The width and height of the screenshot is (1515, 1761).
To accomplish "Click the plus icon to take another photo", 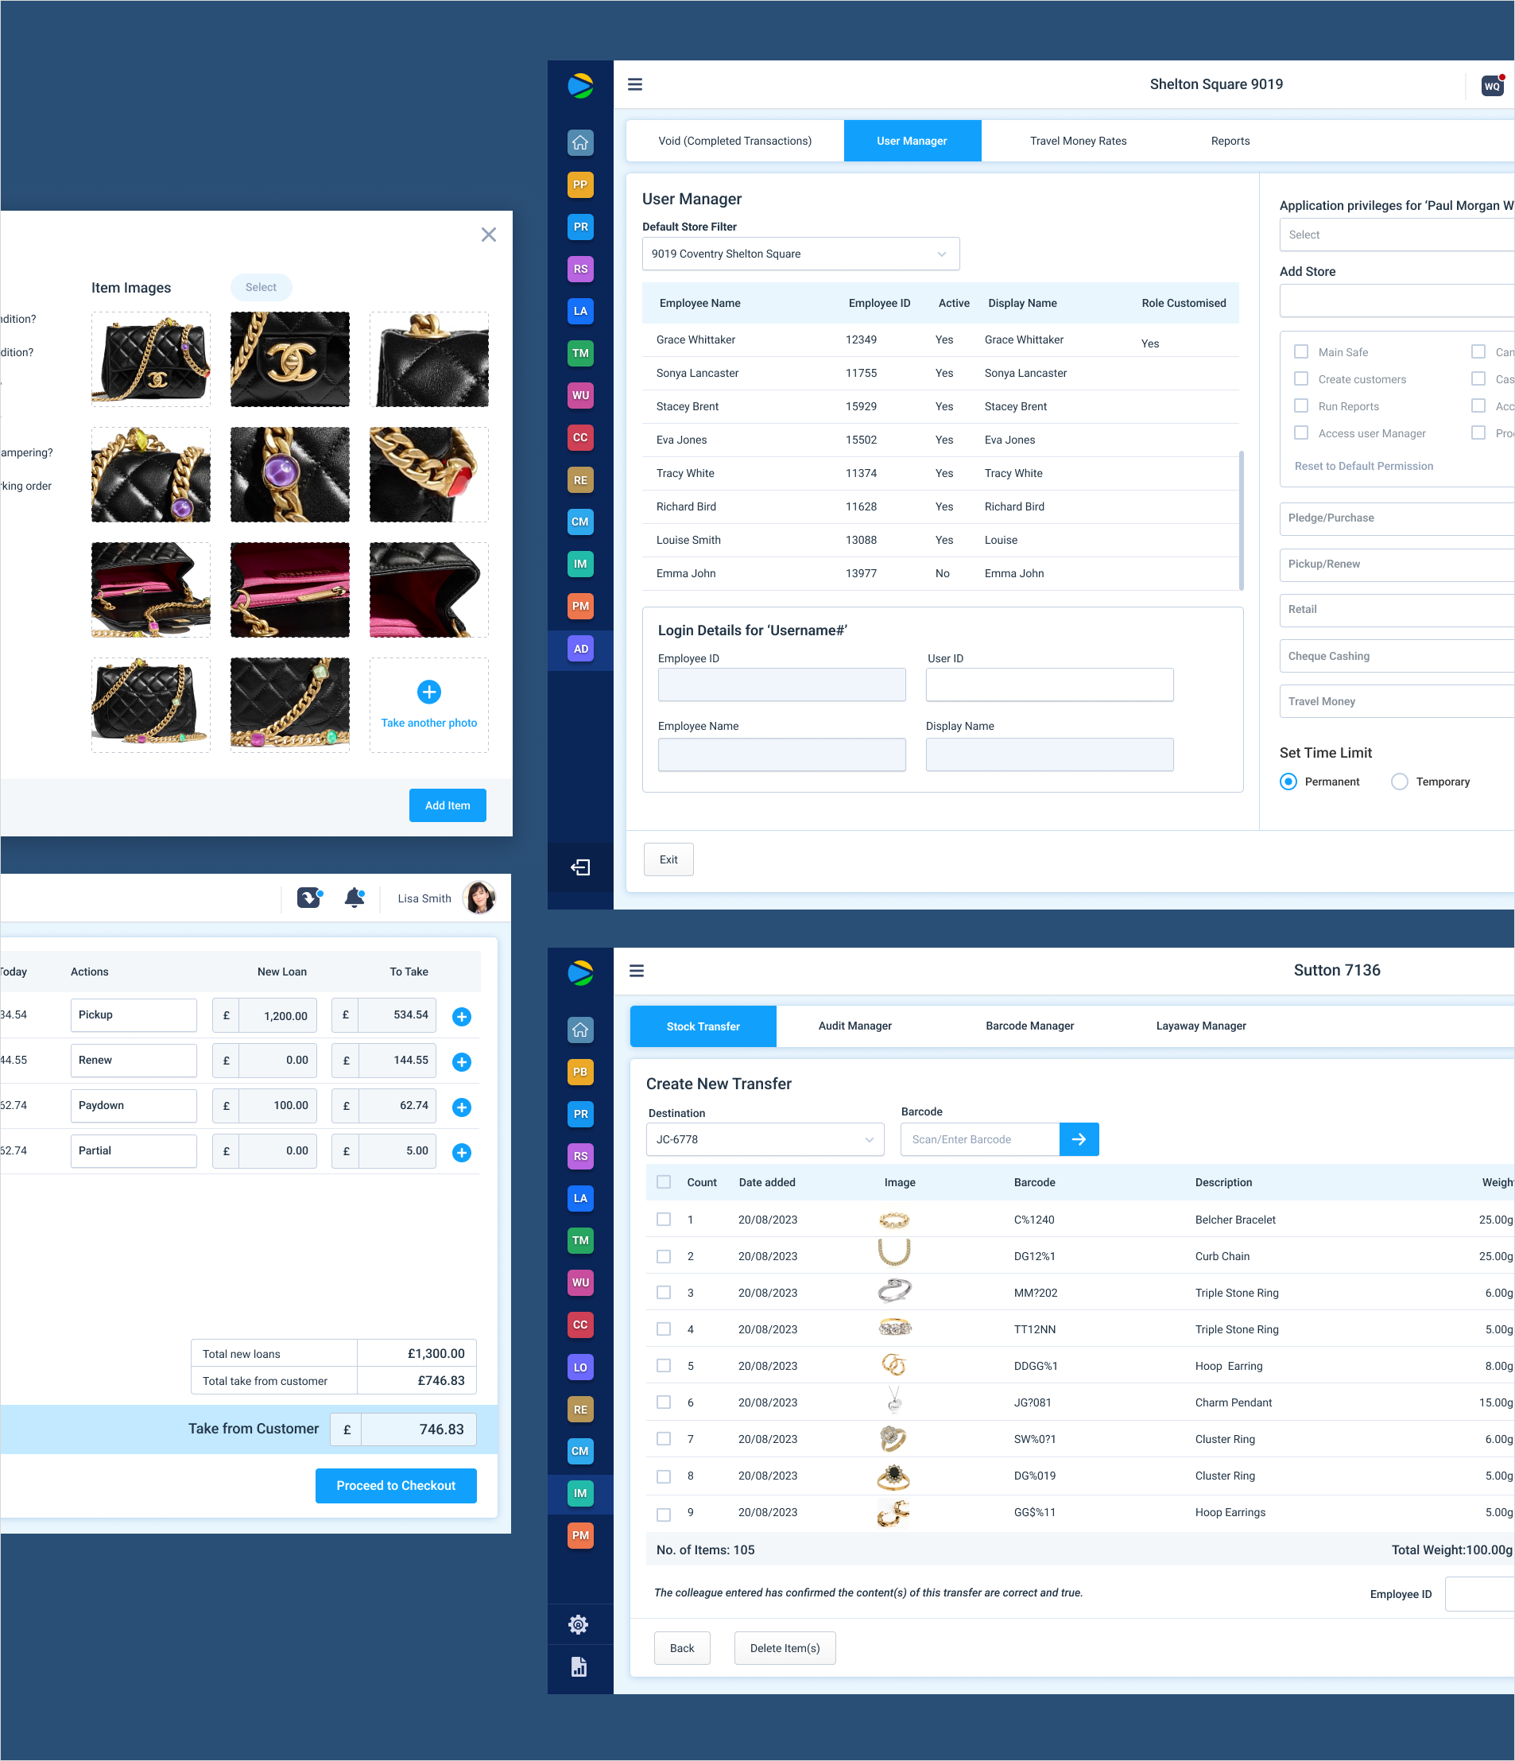I will 429,692.
